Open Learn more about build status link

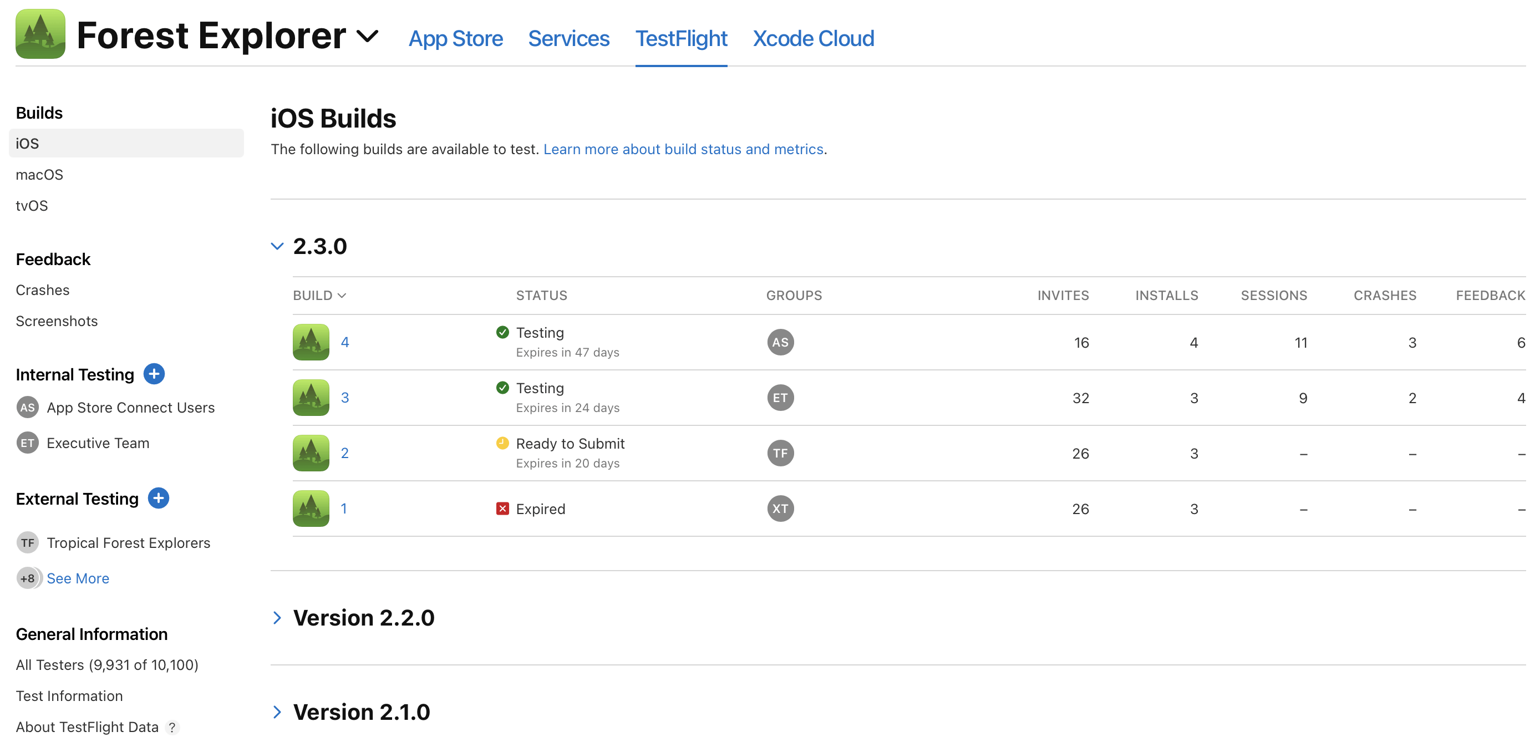(683, 149)
